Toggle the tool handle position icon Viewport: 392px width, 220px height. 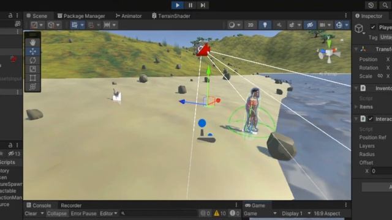(x=34, y=25)
